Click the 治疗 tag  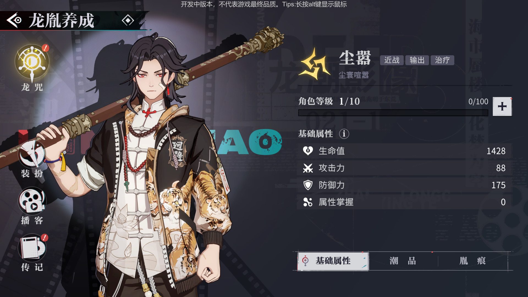[x=442, y=60]
